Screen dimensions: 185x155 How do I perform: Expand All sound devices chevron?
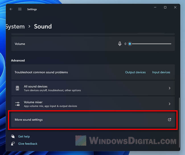point(170,88)
